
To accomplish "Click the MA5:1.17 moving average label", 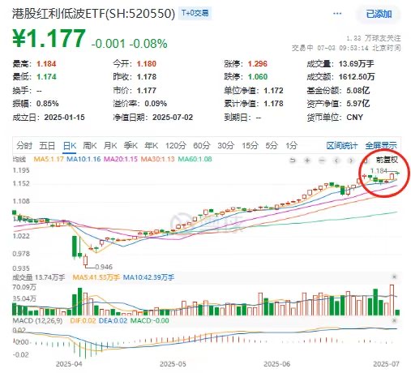I will [x=49, y=159].
